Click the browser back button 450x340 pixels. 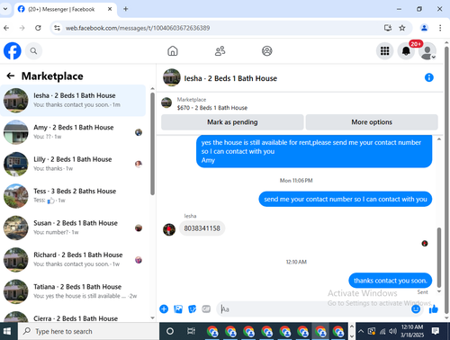[x=6, y=28]
